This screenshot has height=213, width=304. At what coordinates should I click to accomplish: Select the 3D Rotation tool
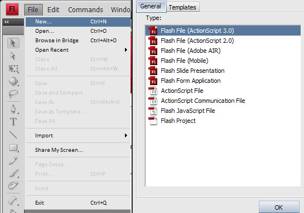(13, 81)
